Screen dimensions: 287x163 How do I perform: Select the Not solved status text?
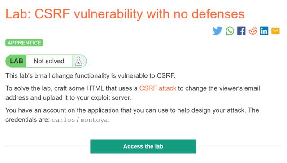click(x=49, y=61)
